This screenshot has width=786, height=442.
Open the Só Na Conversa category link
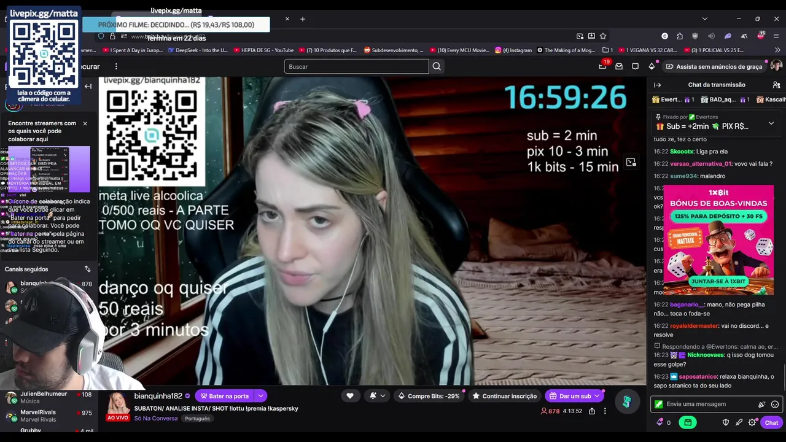point(156,418)
